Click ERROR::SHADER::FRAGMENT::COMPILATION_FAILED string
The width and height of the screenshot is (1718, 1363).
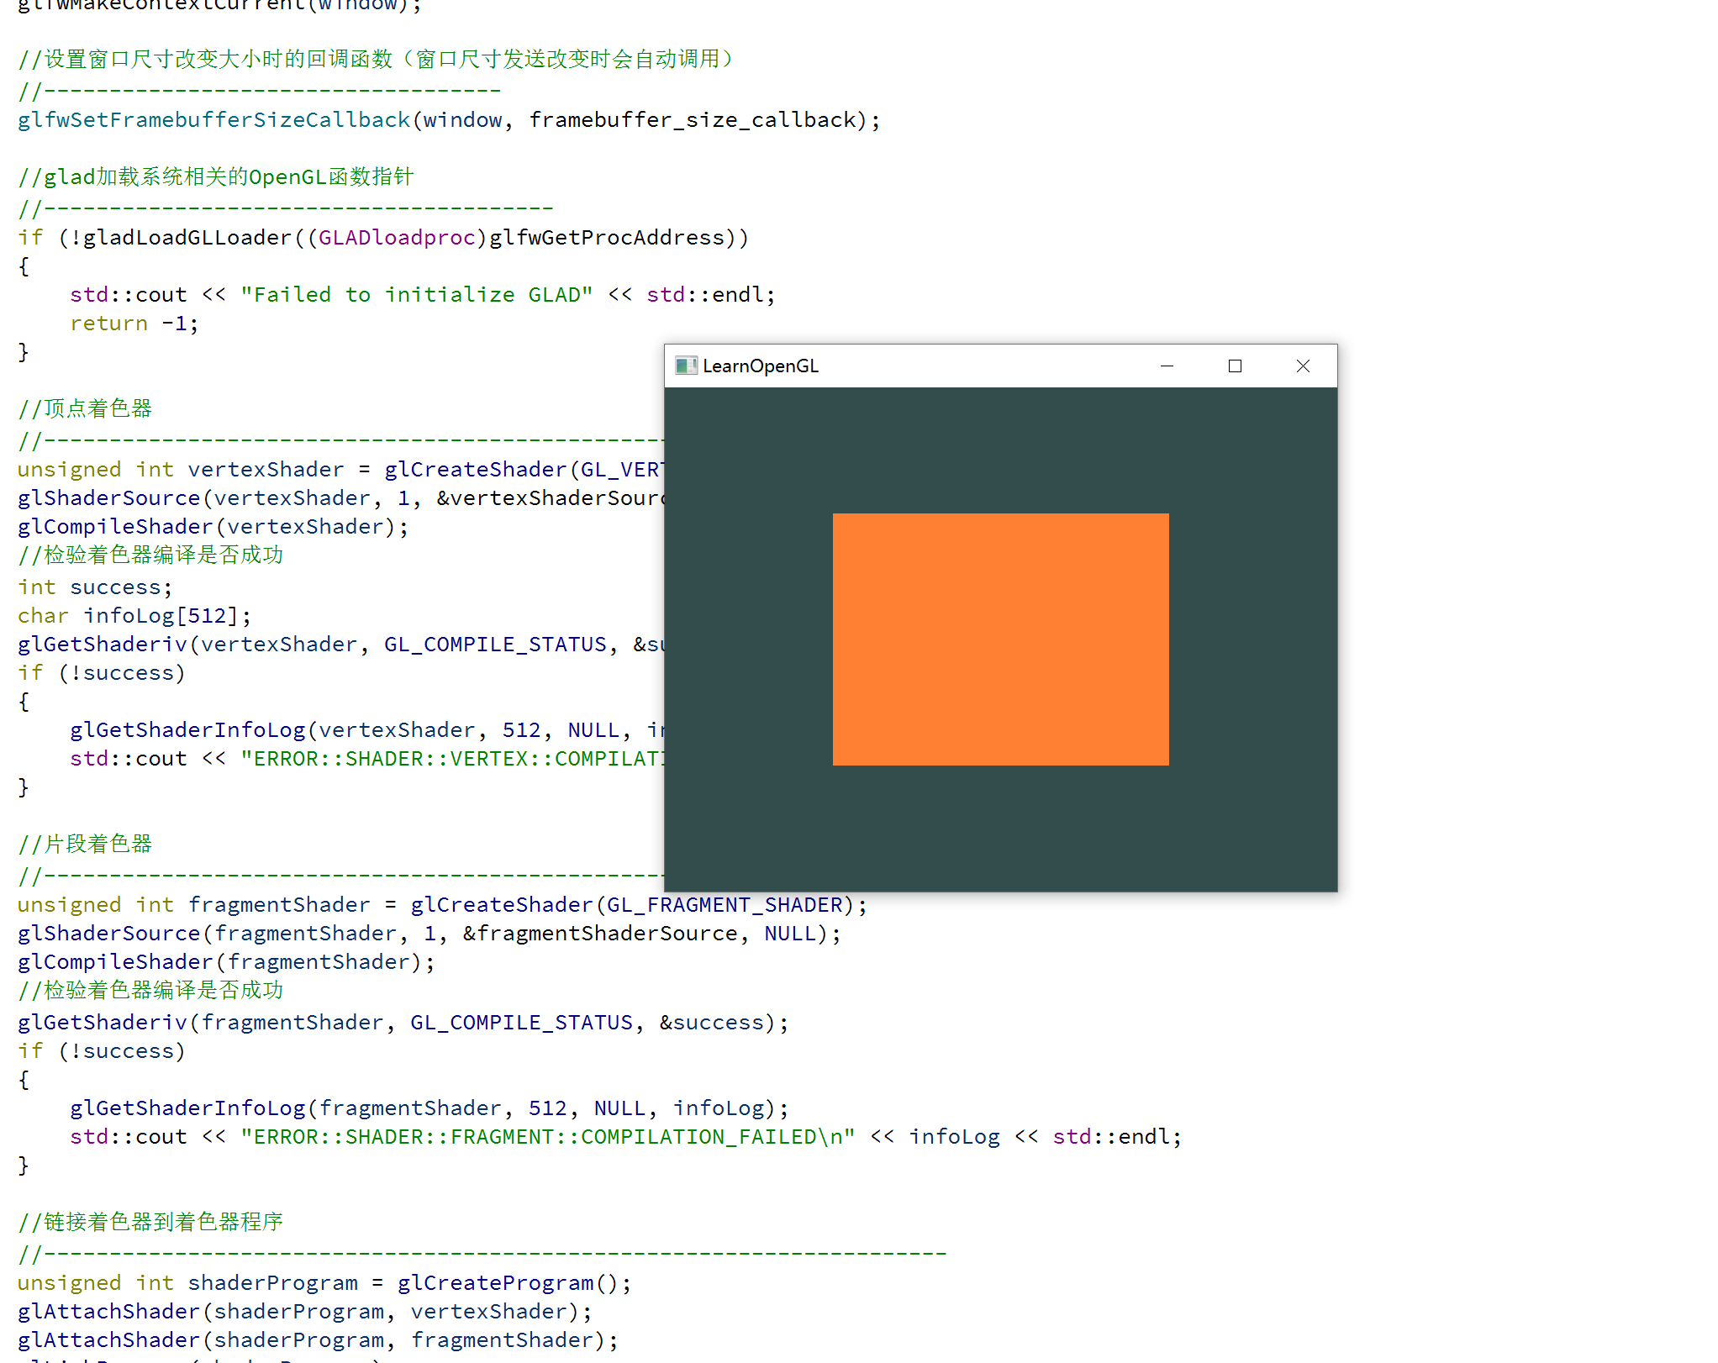tap(548, 1137)
